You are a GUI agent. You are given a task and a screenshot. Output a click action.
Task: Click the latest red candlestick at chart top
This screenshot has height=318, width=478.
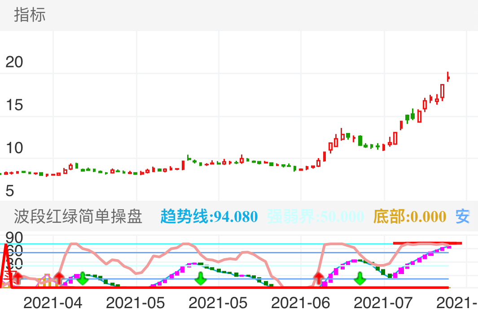tap(448, 77)
